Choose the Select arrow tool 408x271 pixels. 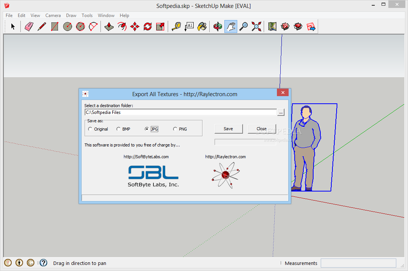coord(13,26)
